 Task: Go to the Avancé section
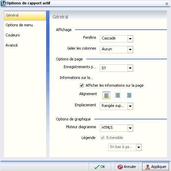[x=11, y=45]
